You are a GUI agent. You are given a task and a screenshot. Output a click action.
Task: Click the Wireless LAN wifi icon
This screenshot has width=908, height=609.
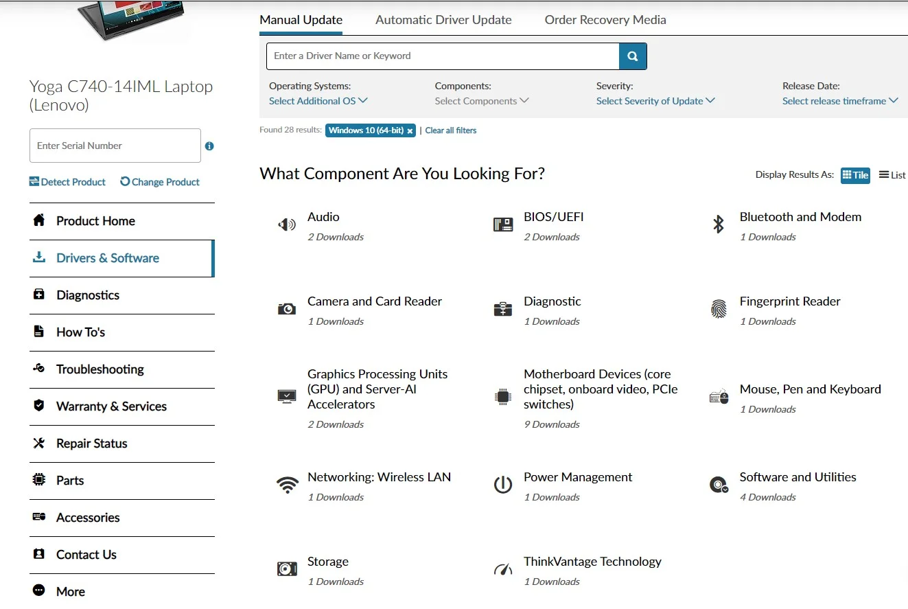(x=287, y=485)
